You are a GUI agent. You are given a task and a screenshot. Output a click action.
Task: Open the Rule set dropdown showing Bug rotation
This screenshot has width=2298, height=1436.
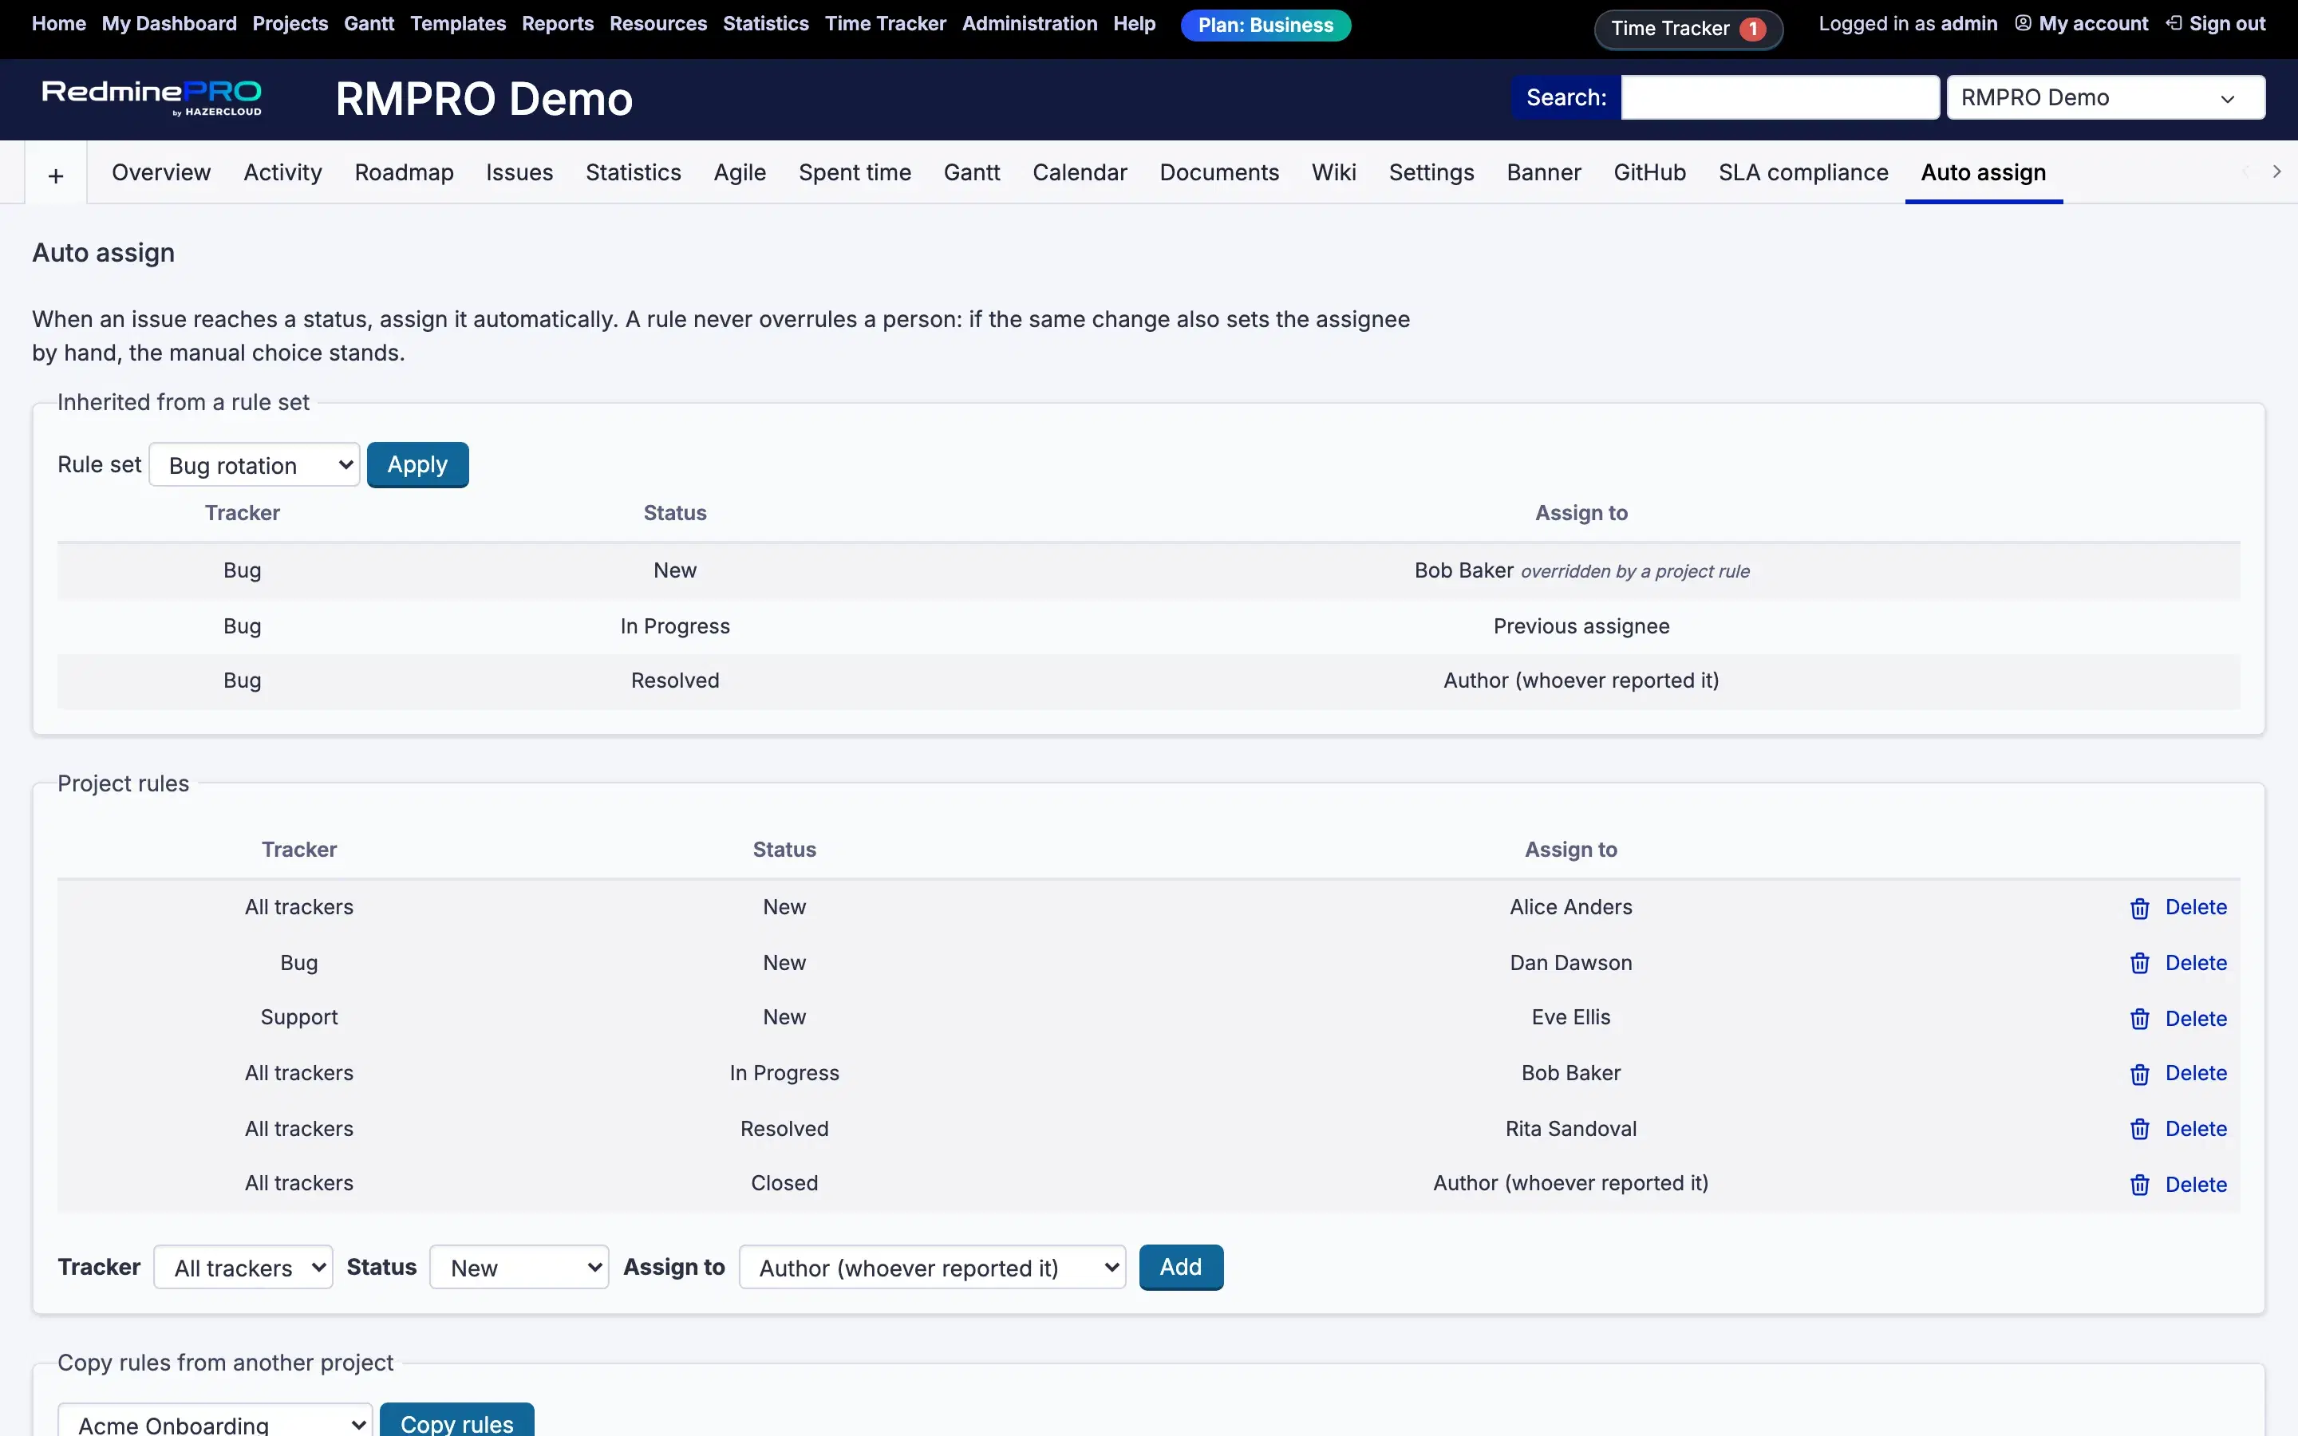[x=255, y=465]
